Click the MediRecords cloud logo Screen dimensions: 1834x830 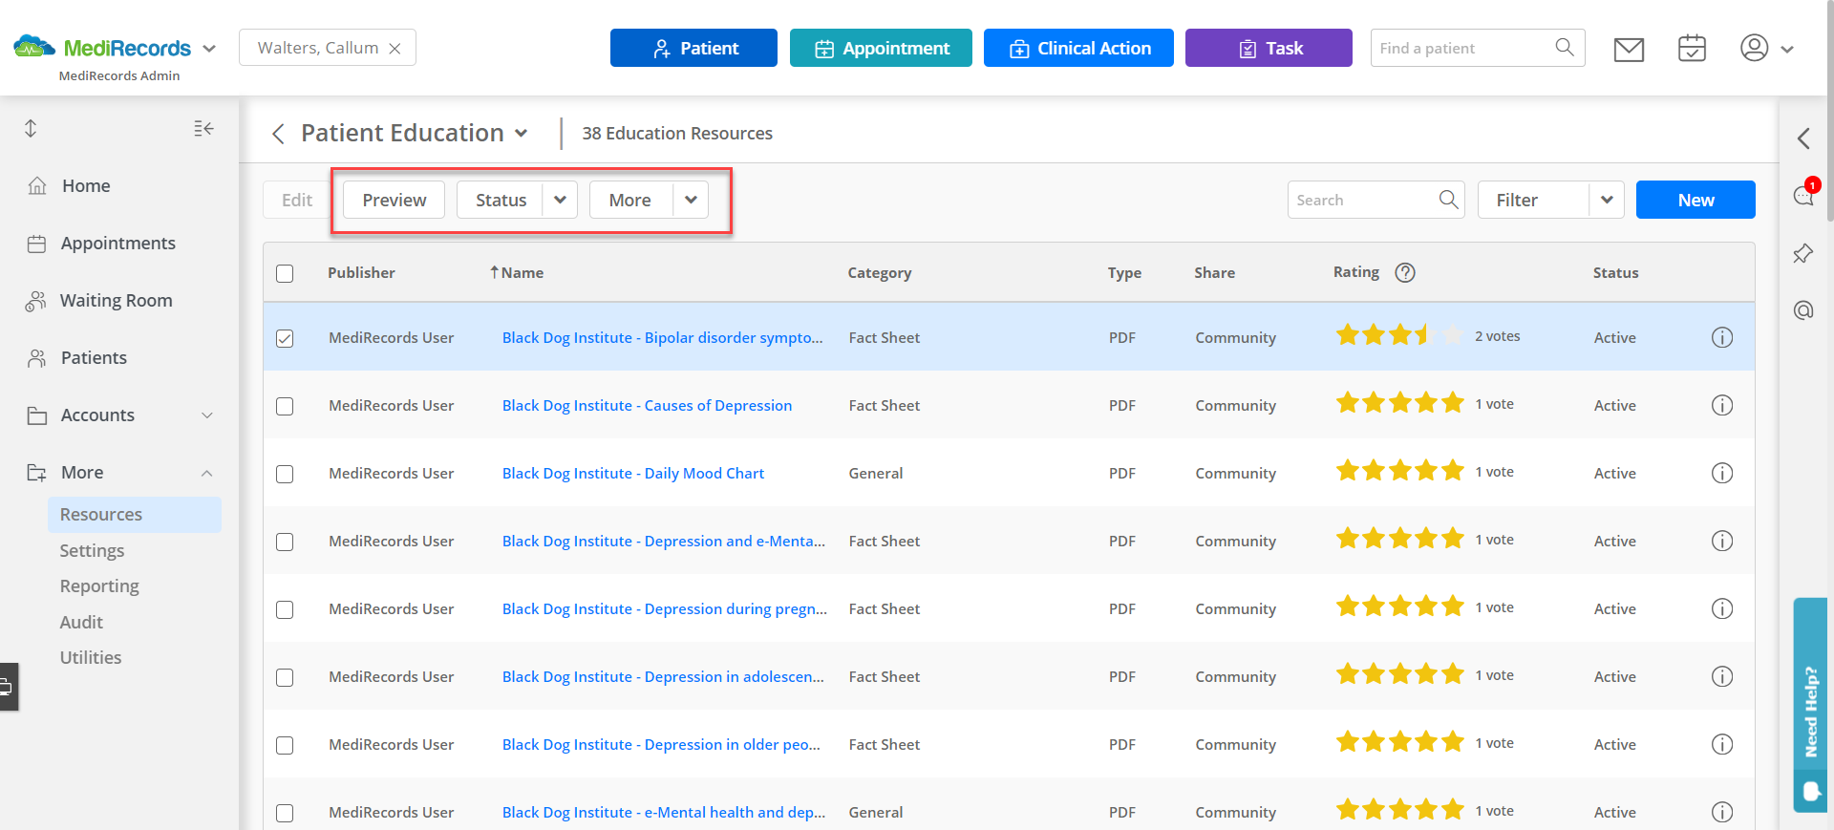[x=34, y=47]
